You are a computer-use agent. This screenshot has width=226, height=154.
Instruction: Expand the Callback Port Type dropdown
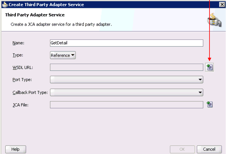point(127,92)
